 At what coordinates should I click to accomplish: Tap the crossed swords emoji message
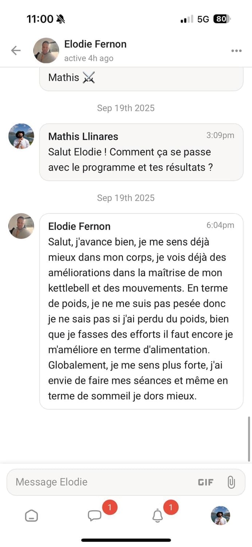pyautogui.click(x=89, y=77)
